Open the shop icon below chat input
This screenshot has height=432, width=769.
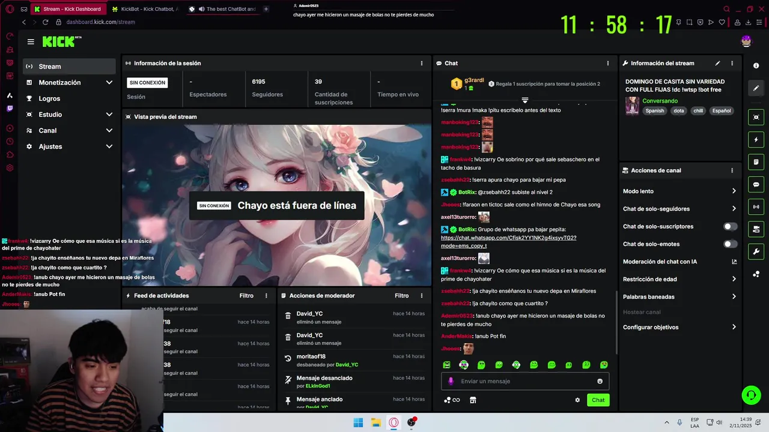pyautogui.click(x=473, y=400)
